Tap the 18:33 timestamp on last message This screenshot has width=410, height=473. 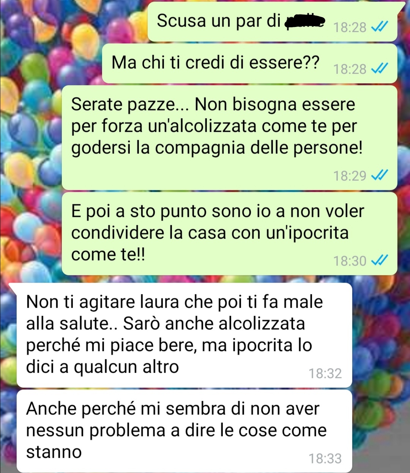click(x=325, y=459)
